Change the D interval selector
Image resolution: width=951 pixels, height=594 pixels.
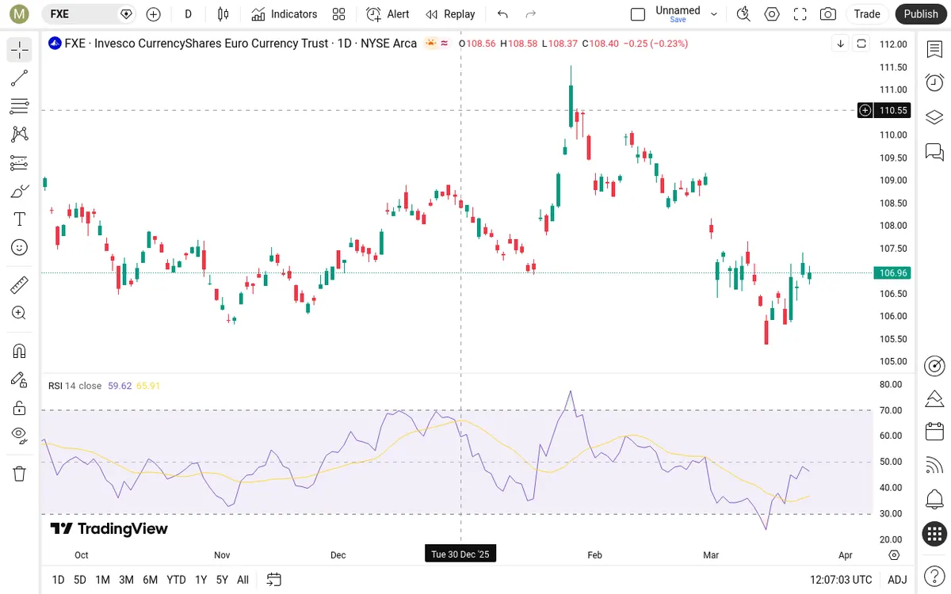click(188, 14)
